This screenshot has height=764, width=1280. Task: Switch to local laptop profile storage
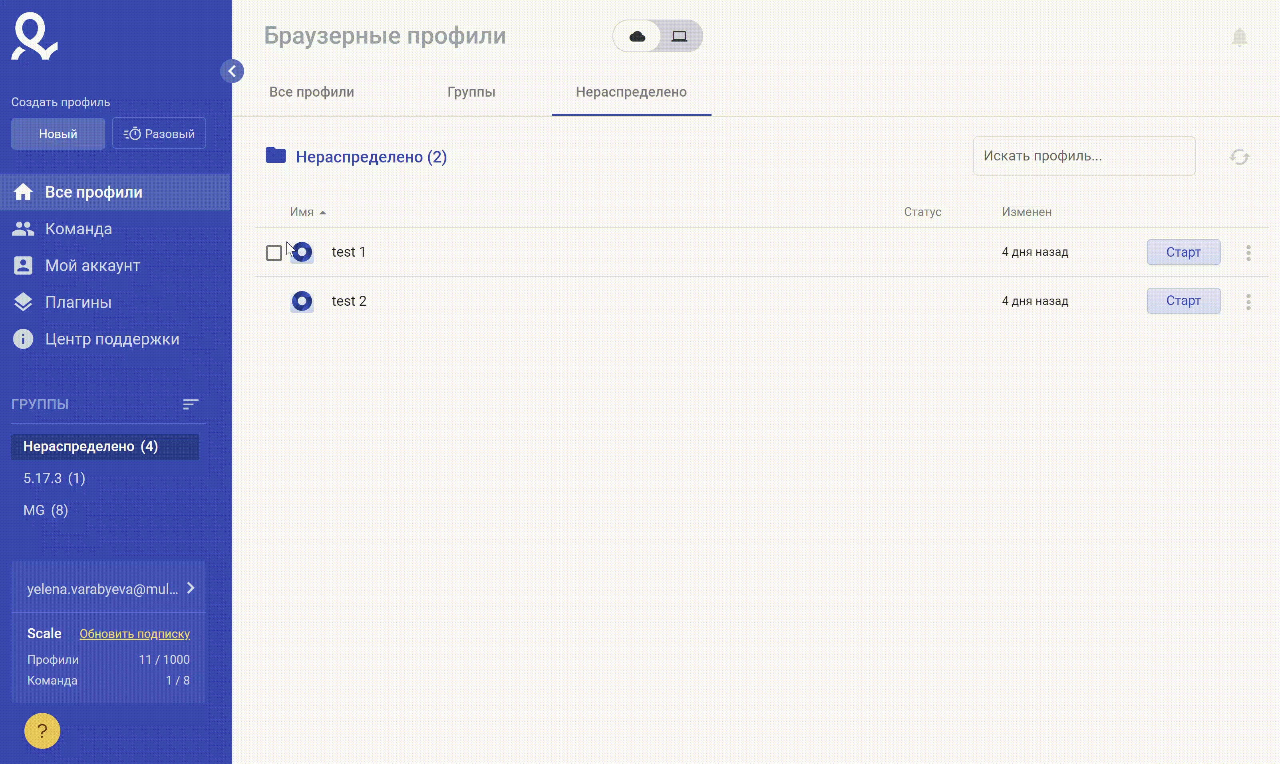680,36
